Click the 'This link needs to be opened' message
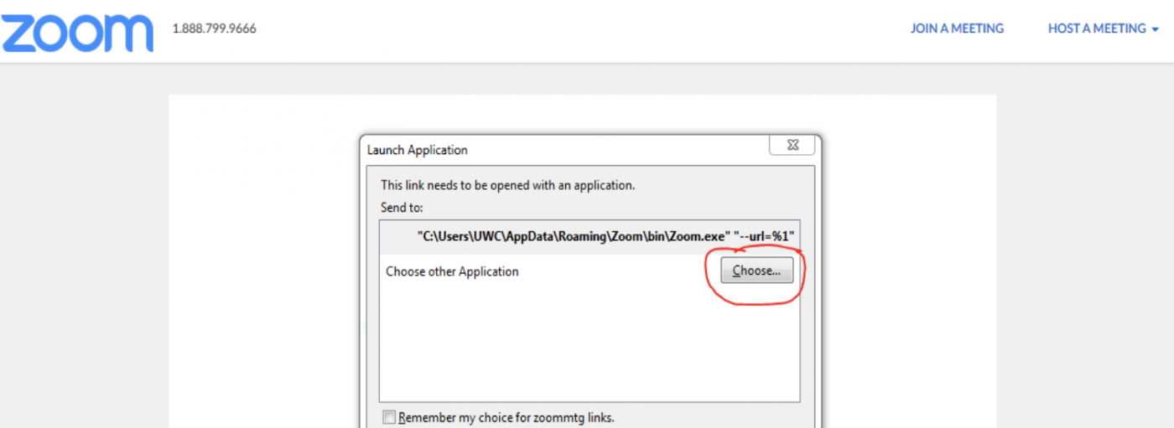Image resolution: width=1174 pixels, height=428 pixels. (x=508, y=185)
